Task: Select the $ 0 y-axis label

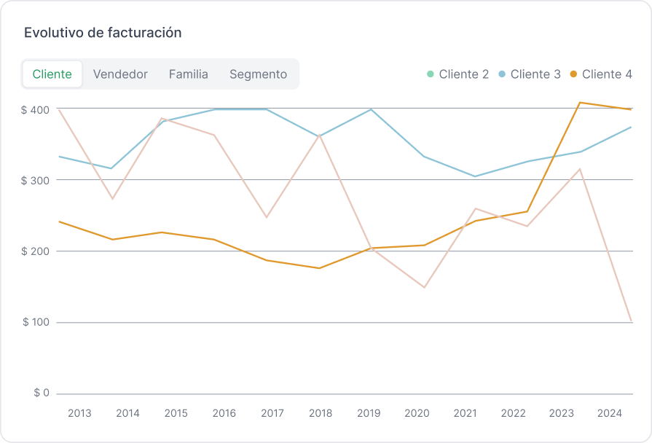Action: tap(41, 393)
